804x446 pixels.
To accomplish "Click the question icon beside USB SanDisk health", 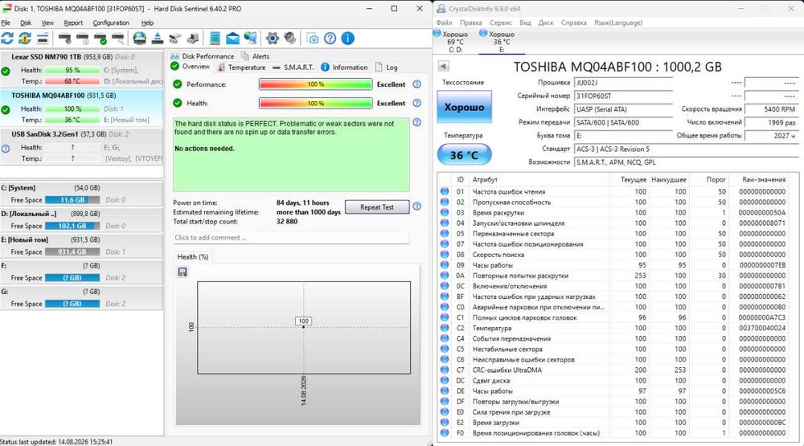I will tap(6, 149).
